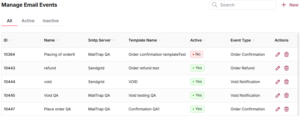Switch to the All tab

(9, 21)
